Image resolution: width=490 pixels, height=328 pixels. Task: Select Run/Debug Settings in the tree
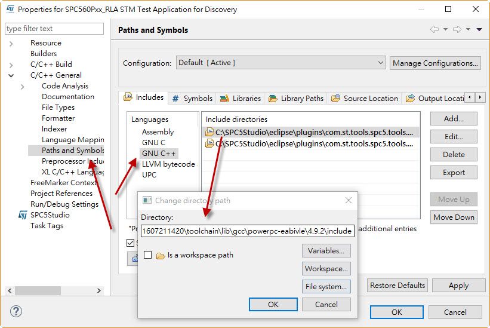point(64,204)
